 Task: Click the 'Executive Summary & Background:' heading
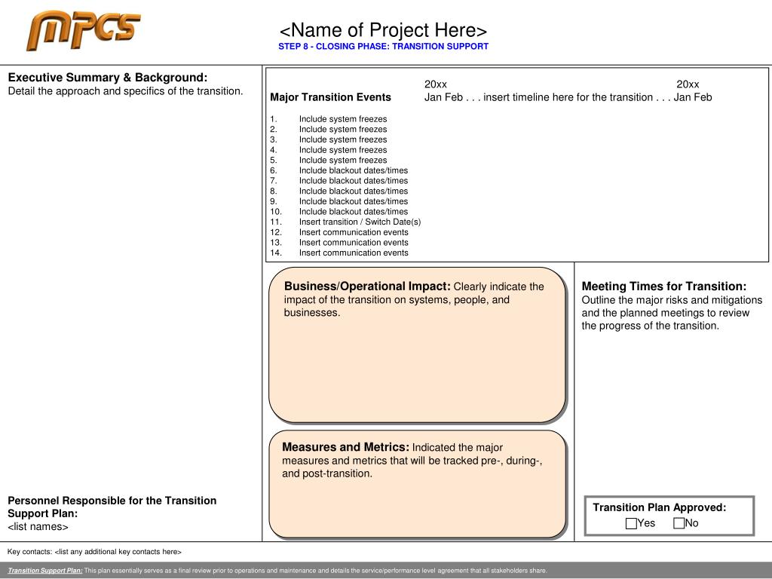[108, 78]
